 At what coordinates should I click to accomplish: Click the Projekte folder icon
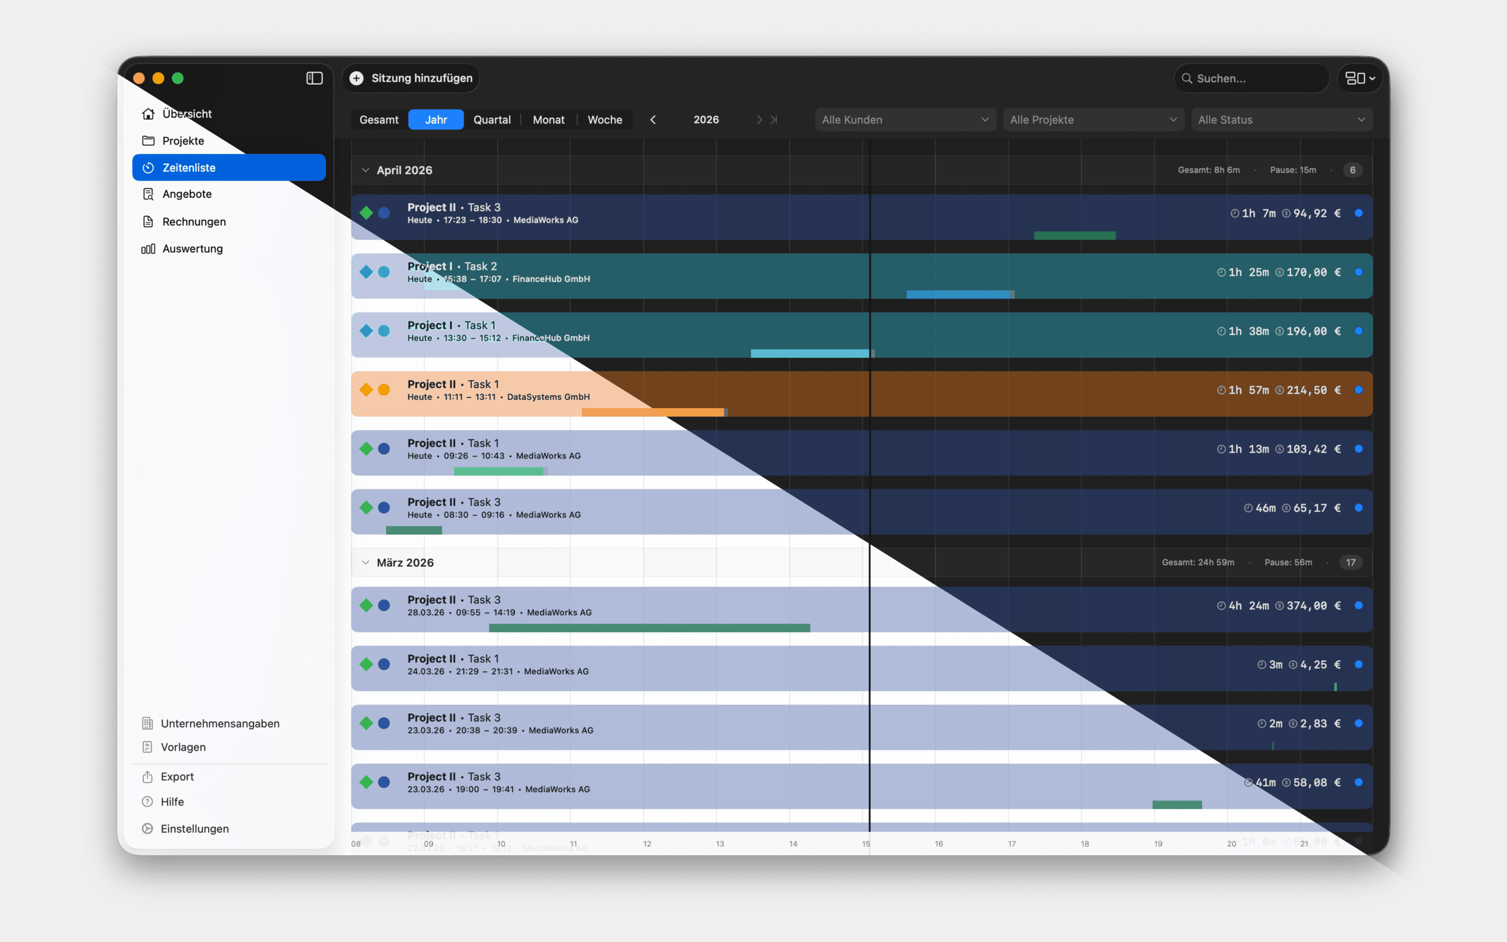pyautogui.click(x=148, y=141)
